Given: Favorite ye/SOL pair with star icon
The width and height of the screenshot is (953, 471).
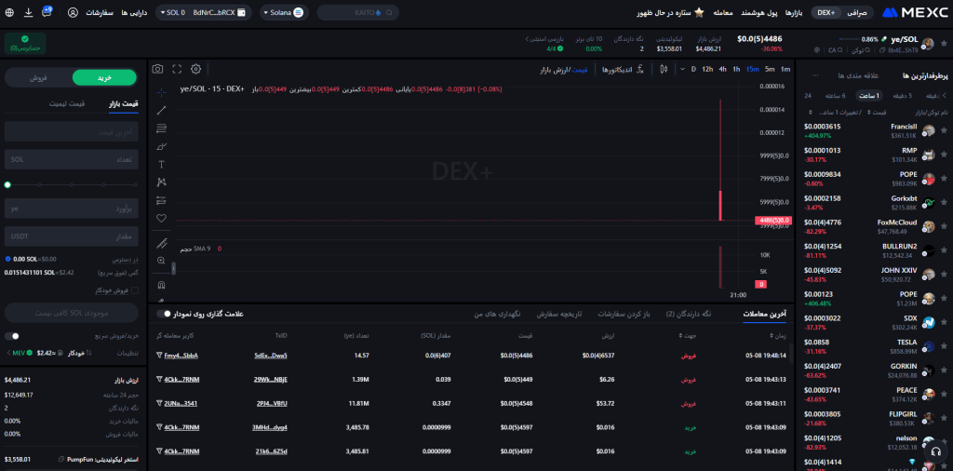Looking at the screenshot, I should coord(944,44).
